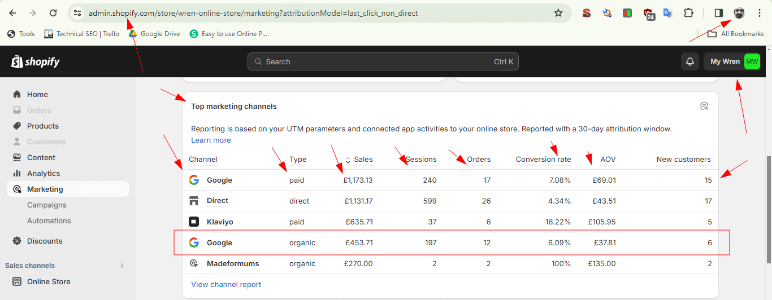Click the Products tag icon

pyautogui.click(x=17, y=126)
